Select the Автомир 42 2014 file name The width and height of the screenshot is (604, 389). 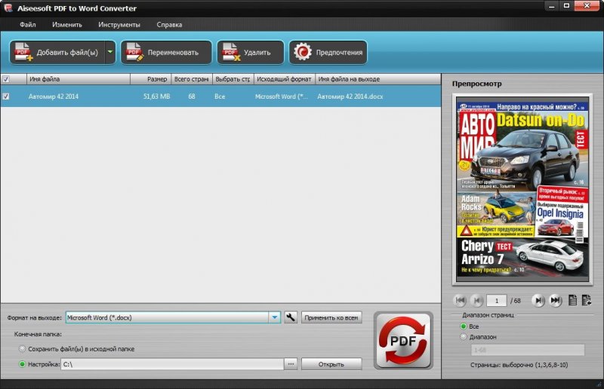coord(53,96)
